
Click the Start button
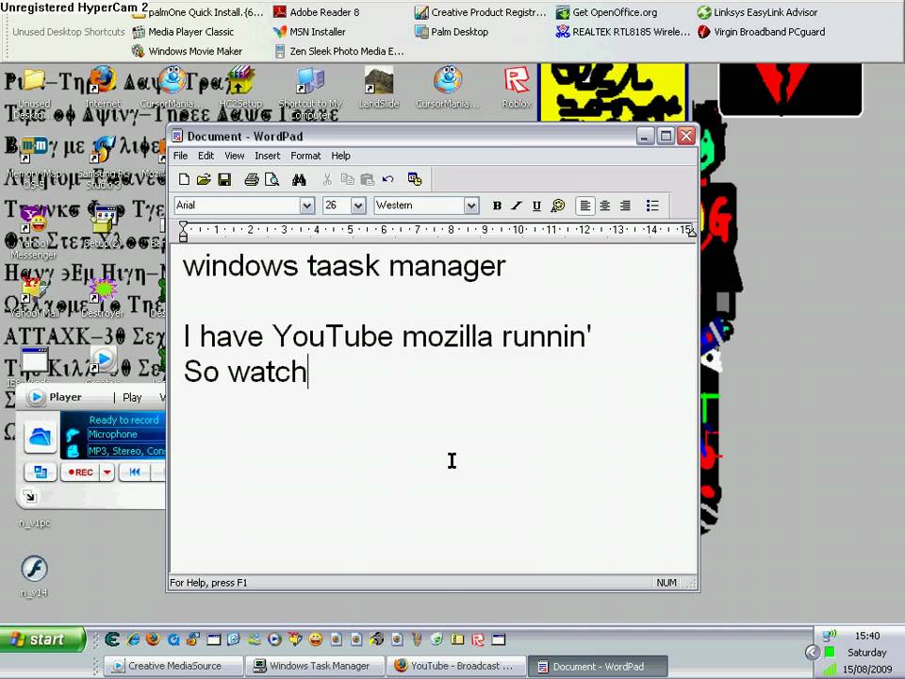pos(42,639)
